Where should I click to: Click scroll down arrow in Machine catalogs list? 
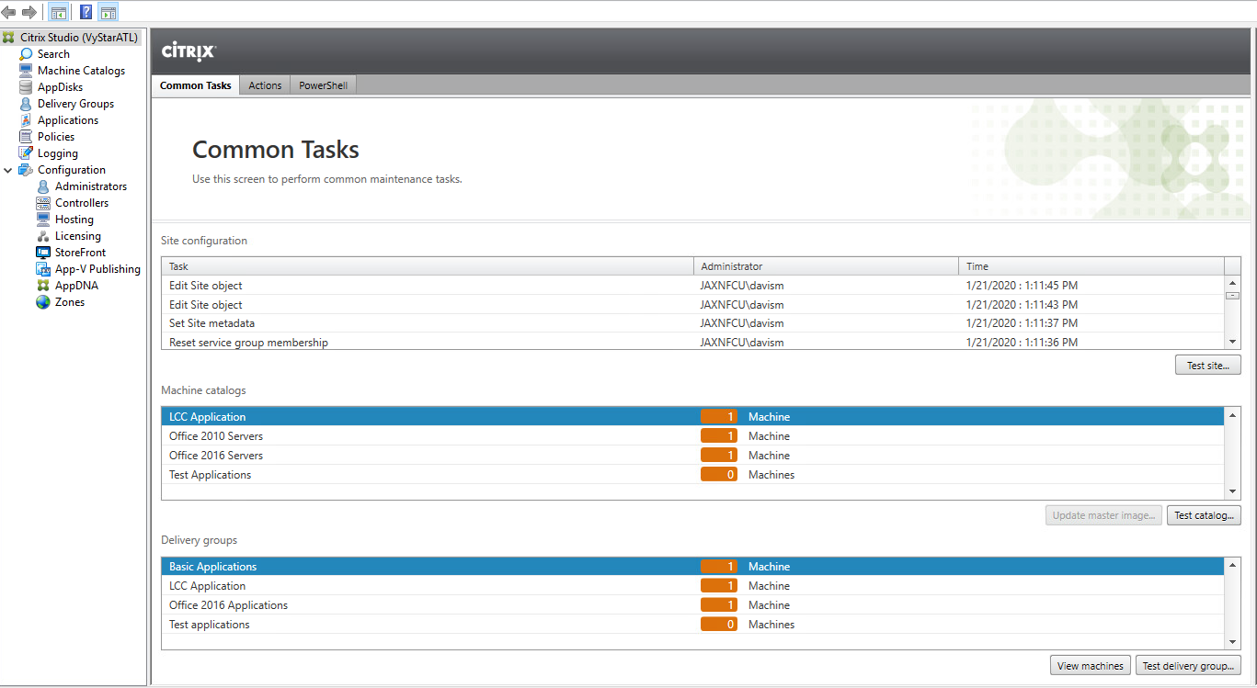pos(1233,492)
